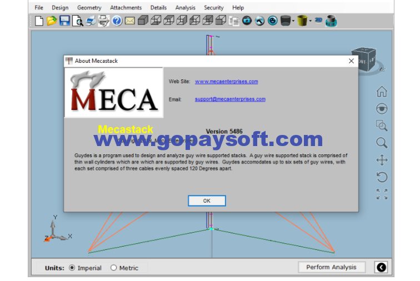Open help via the blue question mark icon
Viewport: 420px width, 281px height.
pyautogui.click(x=117, y=21)
